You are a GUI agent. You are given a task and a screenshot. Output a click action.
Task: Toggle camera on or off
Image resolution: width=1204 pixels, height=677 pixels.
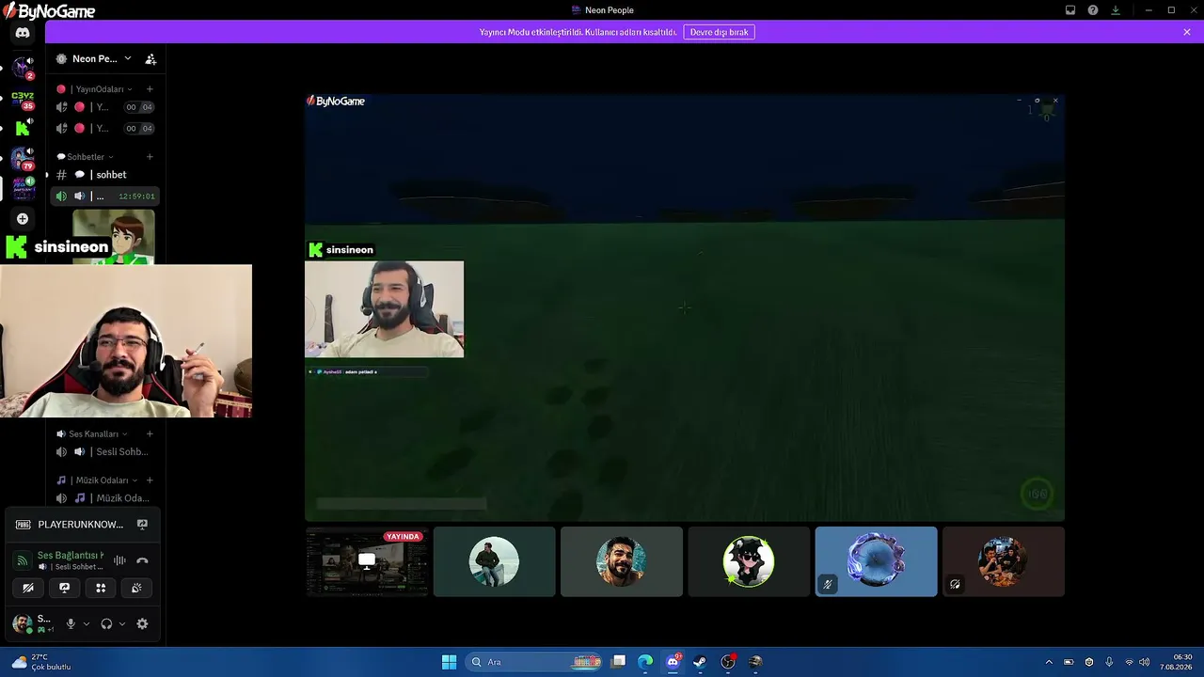pyautogui.click(x=28, y=588)
